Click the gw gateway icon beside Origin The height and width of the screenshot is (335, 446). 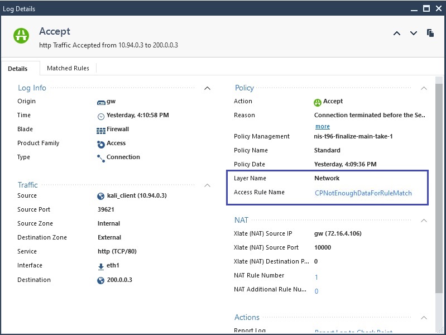point(101,103)
